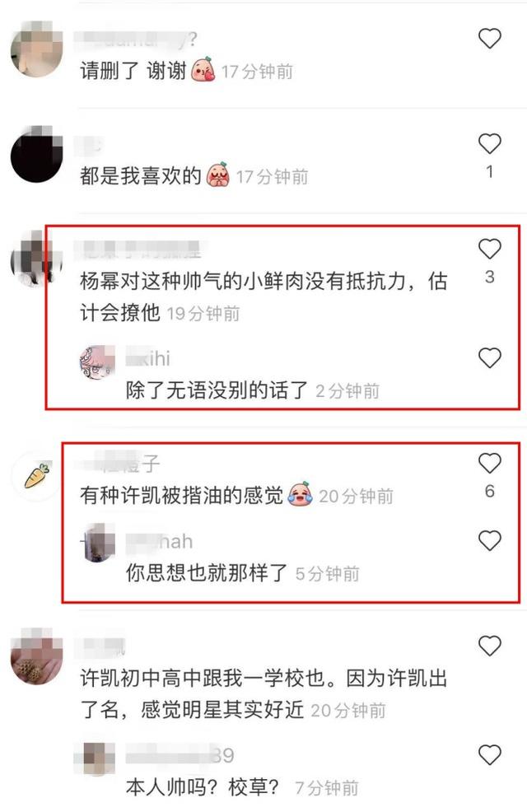This screenshot has width=527, height=812.
Task: Like the '本人帅吗？校草？' reply
Action: click(x=489, y=755)
